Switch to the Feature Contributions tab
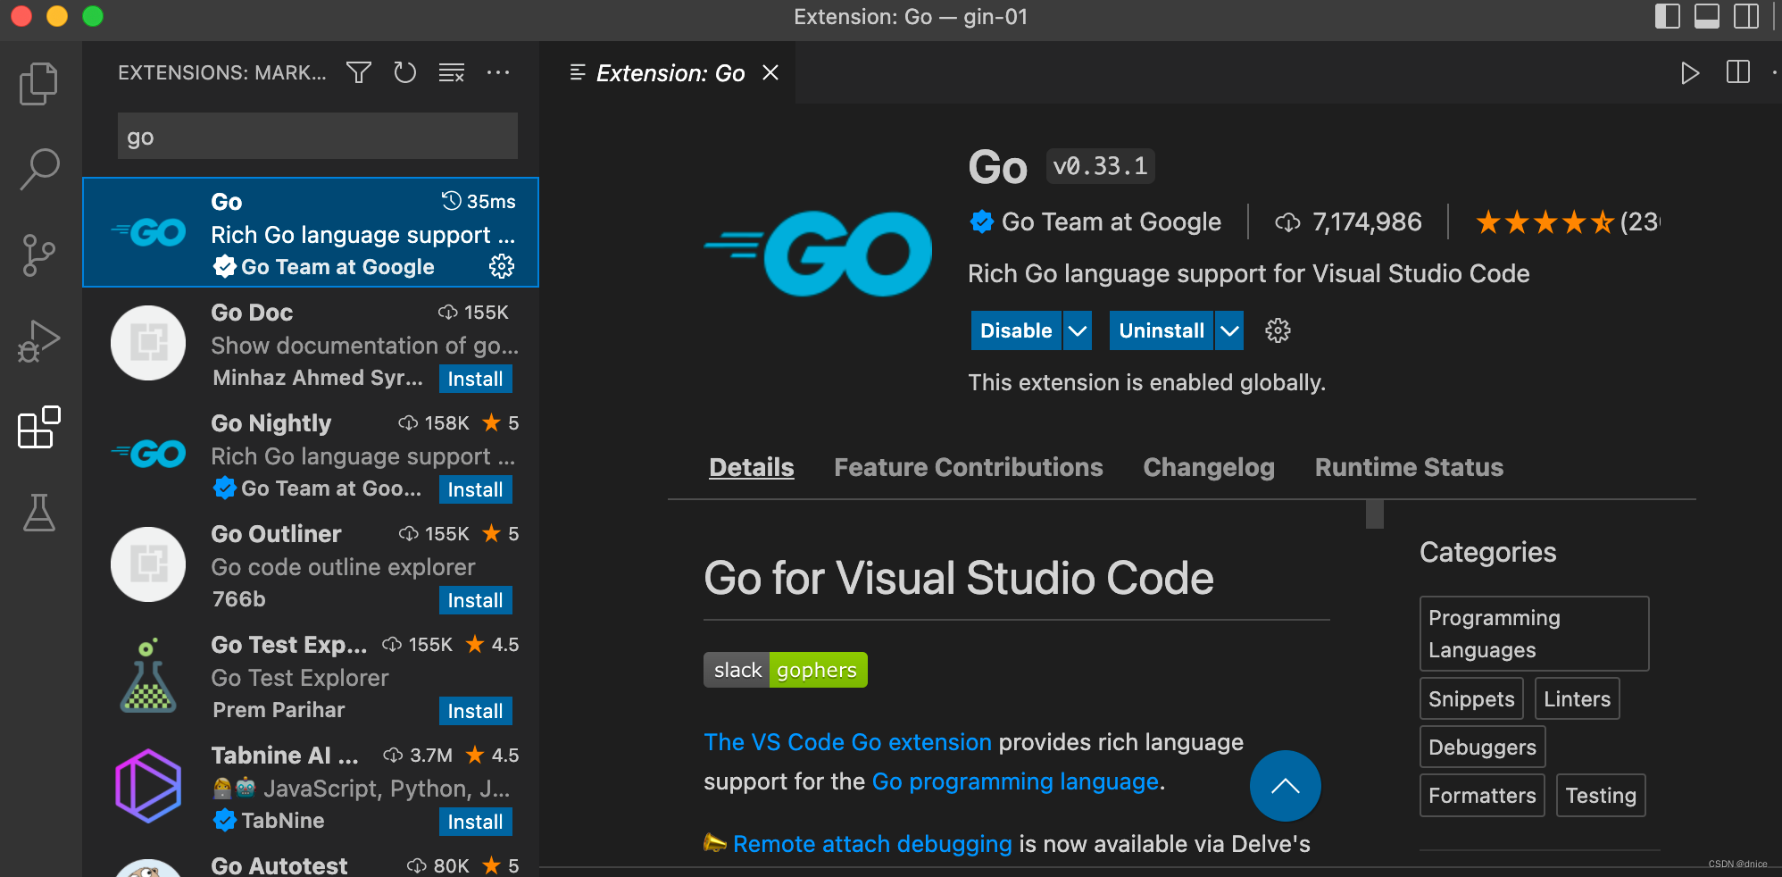The height and width of the screenshot is (877, 1782). (x=968, y=467)
